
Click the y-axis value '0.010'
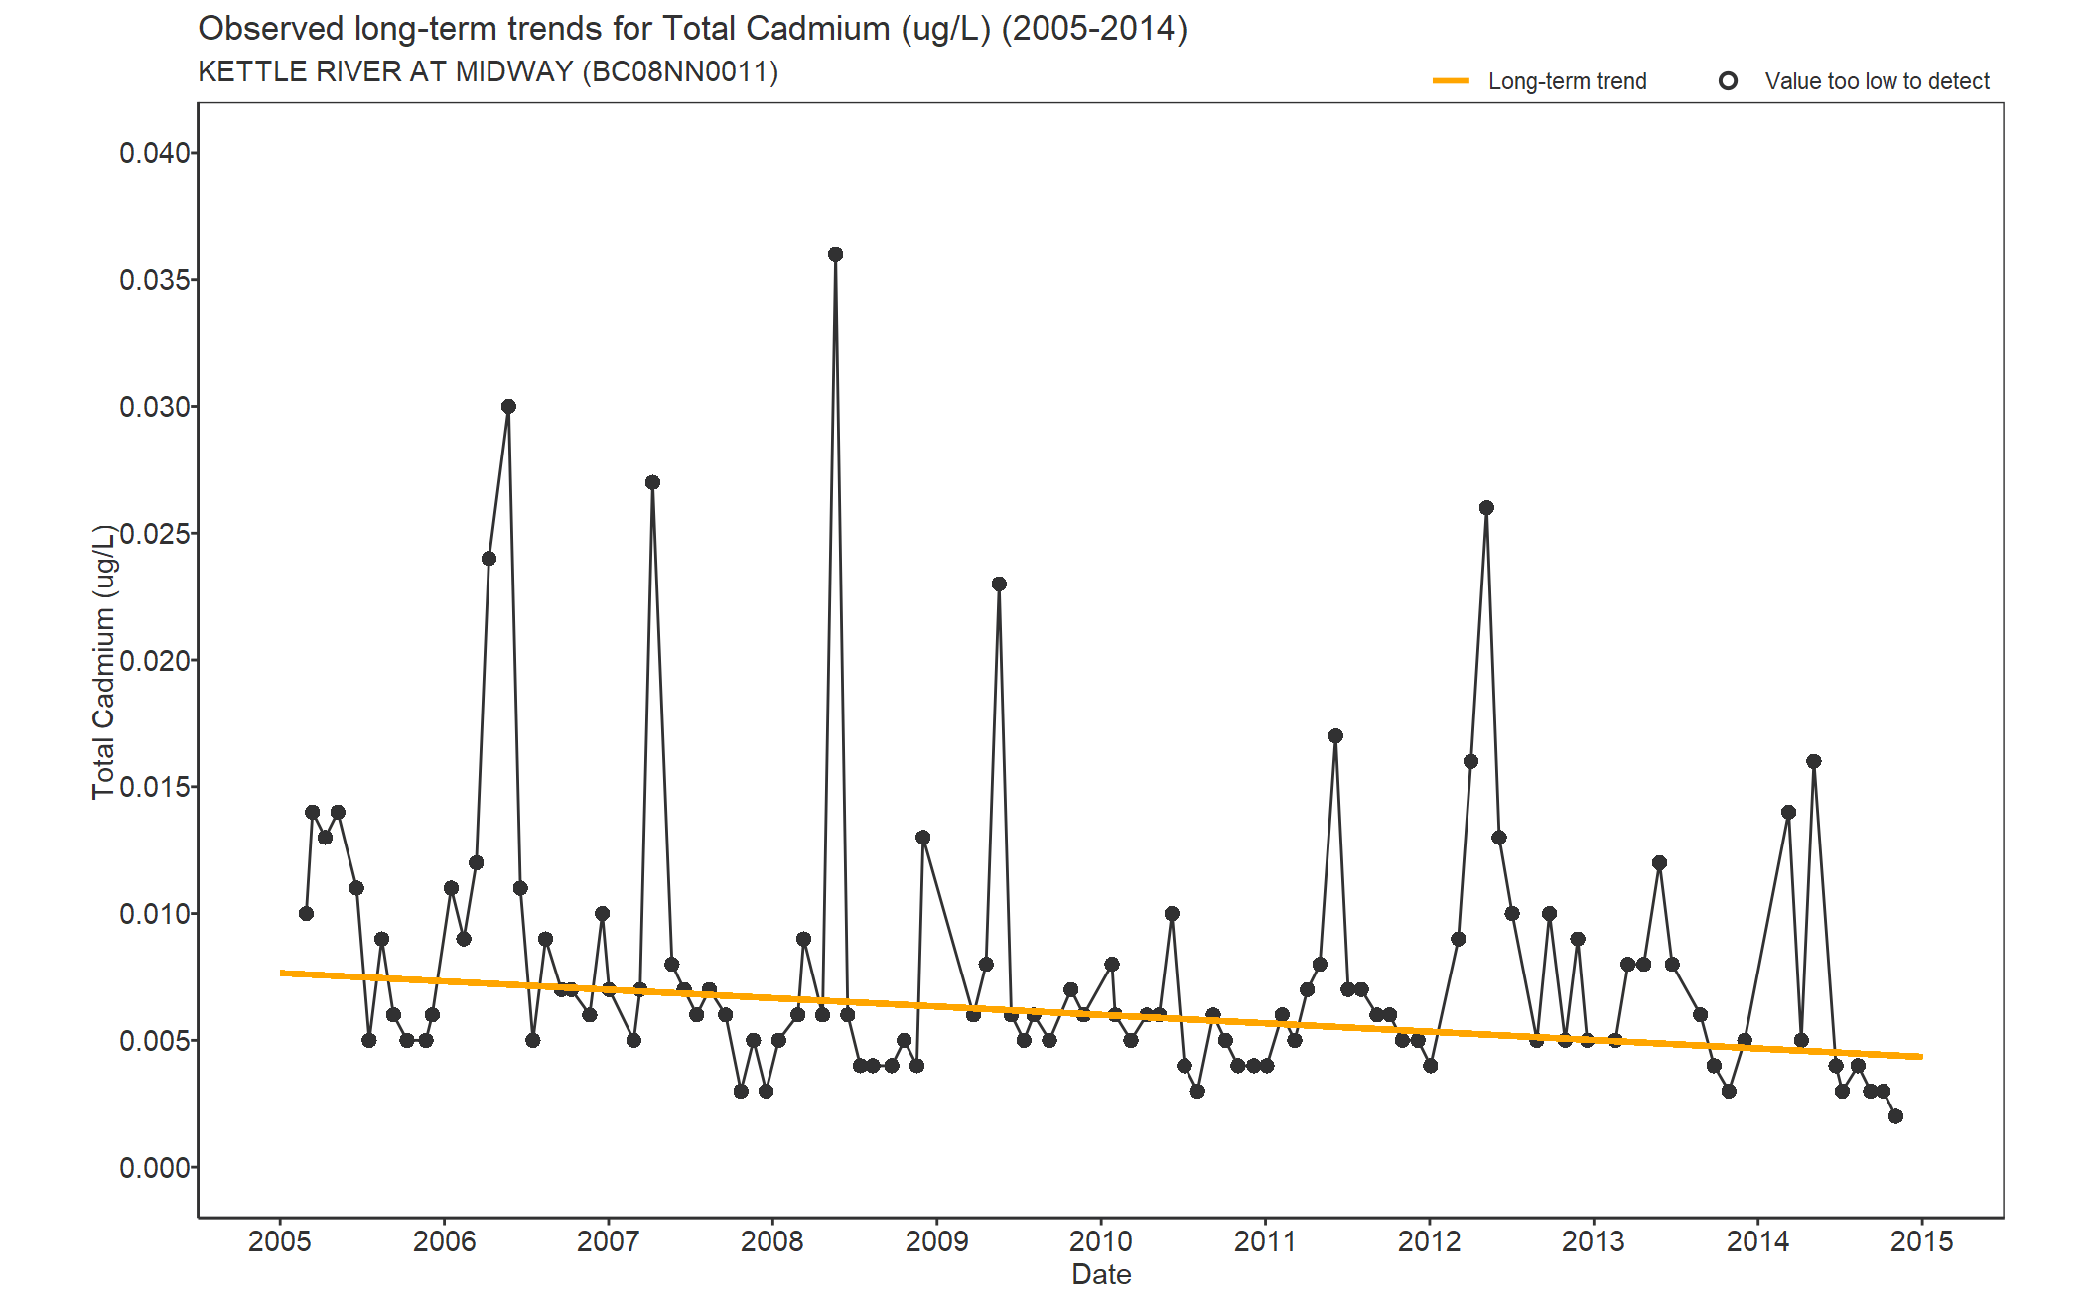(155, 914)
